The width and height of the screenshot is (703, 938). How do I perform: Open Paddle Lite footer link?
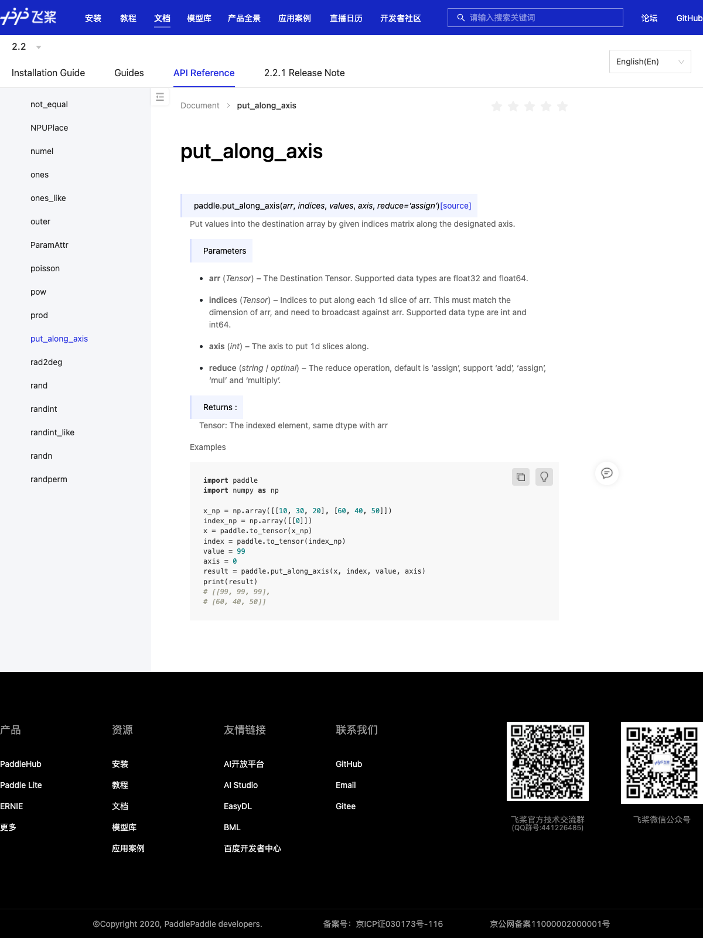[21, 785]
